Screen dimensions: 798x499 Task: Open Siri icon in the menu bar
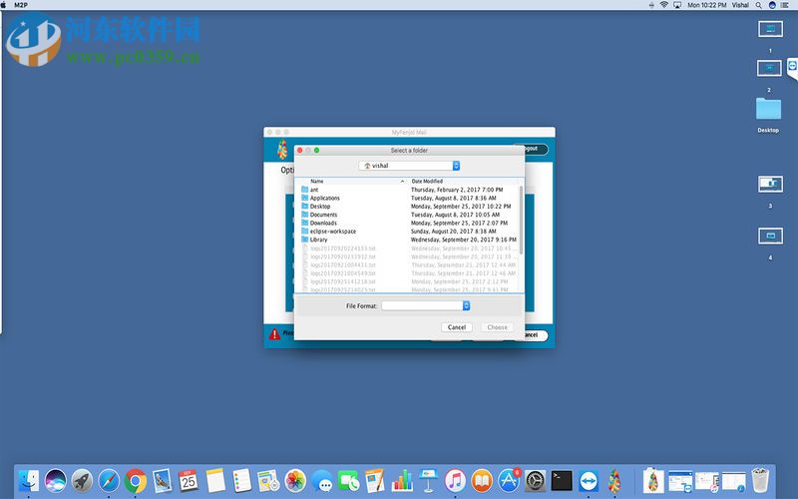coord(772,5)
